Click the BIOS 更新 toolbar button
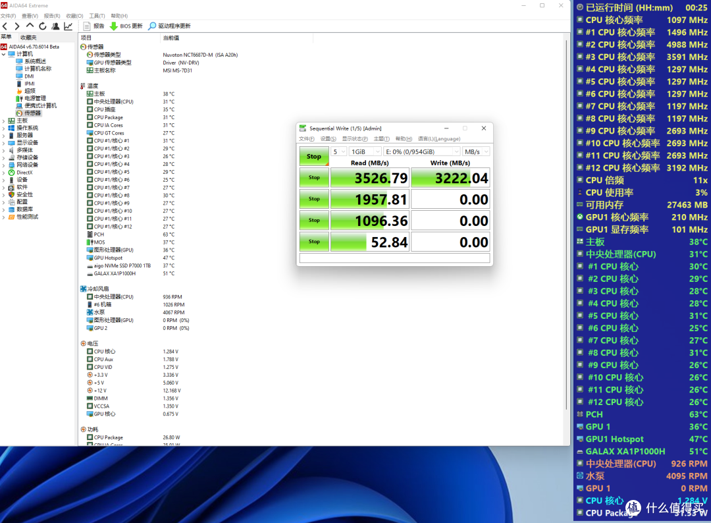 (126, 26)
